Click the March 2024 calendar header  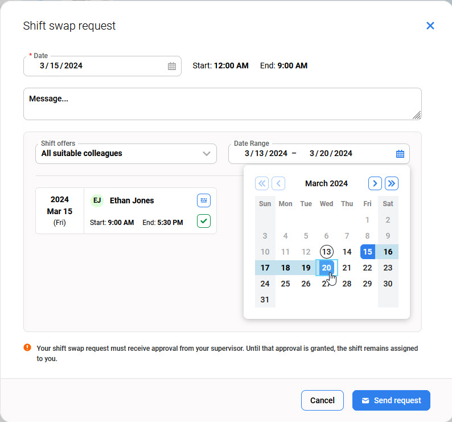pos(326,183)
